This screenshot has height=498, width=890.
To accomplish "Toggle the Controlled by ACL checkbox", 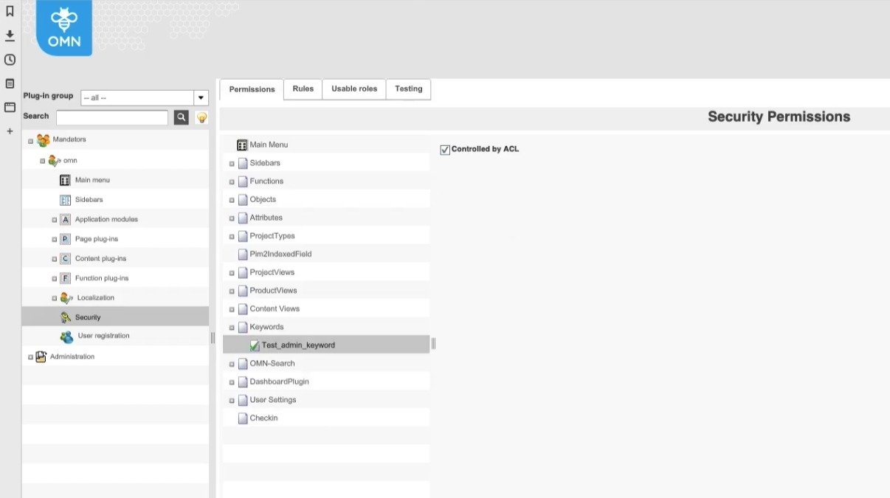I will click(445, 150).
